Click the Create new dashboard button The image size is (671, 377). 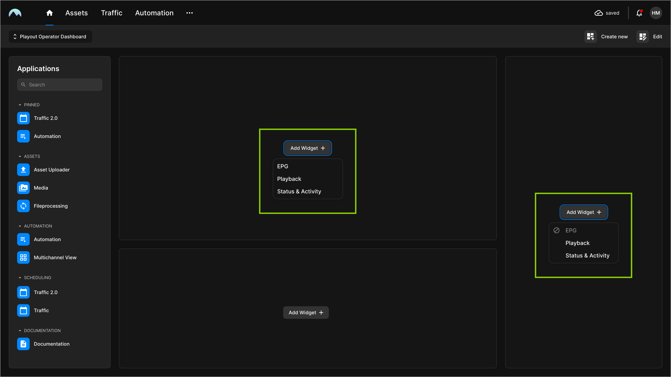click(606, 36)
